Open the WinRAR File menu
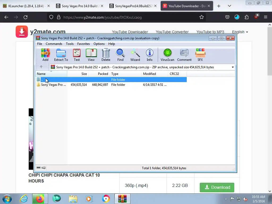The height and width of the screenshot is (204, 272). coord(40,44)
